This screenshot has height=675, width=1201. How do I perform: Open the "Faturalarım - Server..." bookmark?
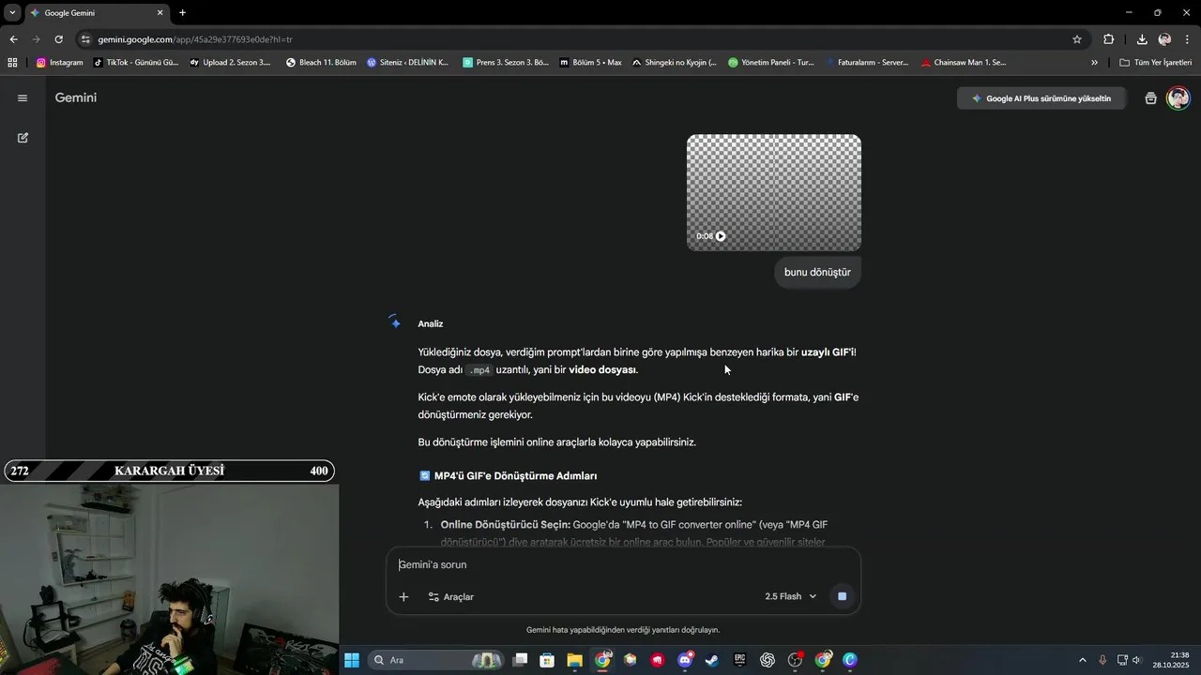pyautogui.click(x=867, y=63)
